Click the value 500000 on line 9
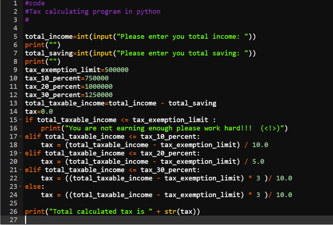The image size is (333, 225). [116, 70]
